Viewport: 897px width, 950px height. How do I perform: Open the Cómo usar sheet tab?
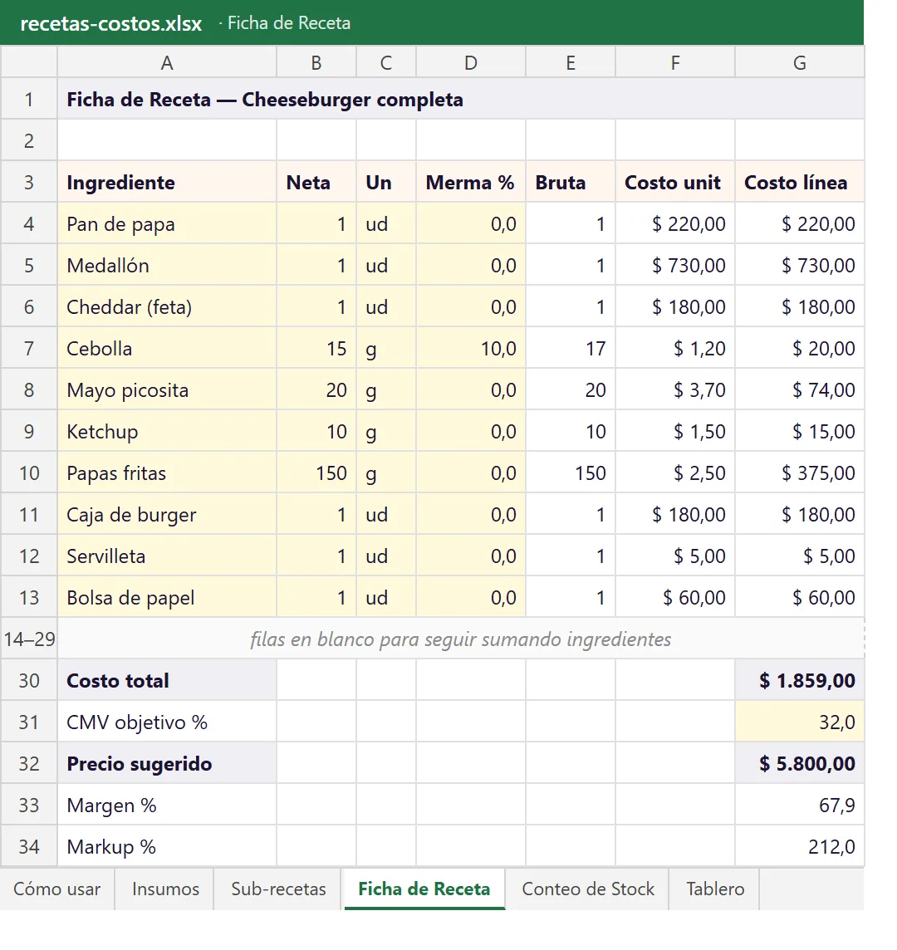[x=57, y=889]
